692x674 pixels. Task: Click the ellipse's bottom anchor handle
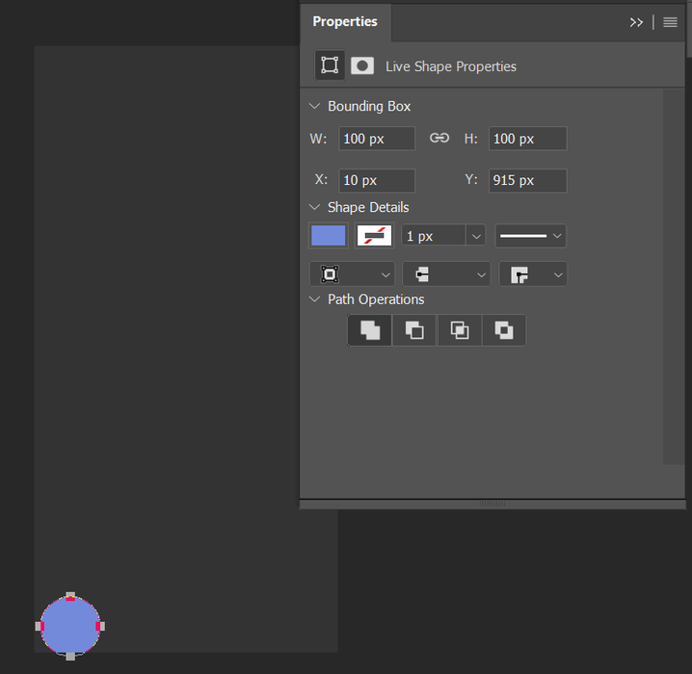click(70, 657)
